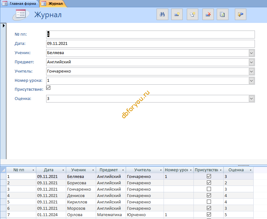The height and width of the screenshot is (219, 267).
Task: Click the Борисова cell in the table
Action: (81, 183)
